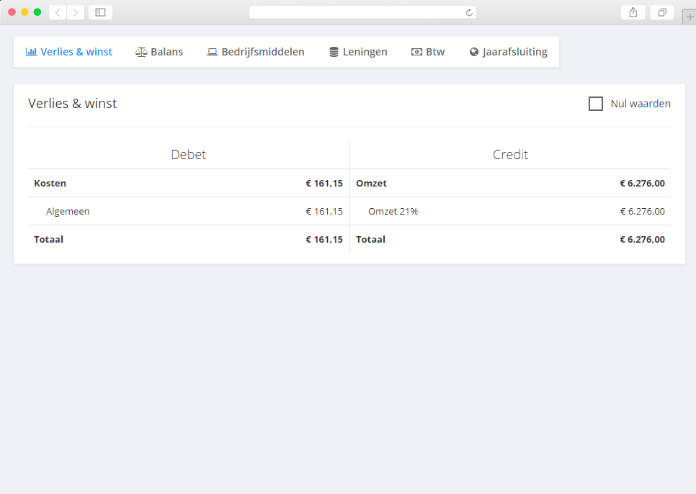Click the browser forward button
Viewport: 696px width, 494px height.
click(x=76, y=12)
